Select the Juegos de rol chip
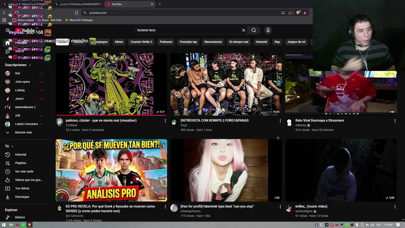 tap(296, 42)
